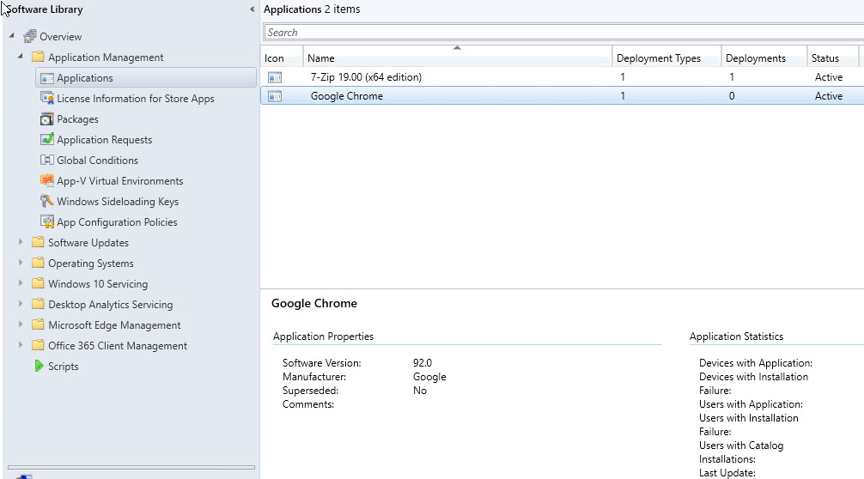Screen dimensions: 864x479
Task: Open App-V Virtual Environments icon
Action: click(47, 181)
